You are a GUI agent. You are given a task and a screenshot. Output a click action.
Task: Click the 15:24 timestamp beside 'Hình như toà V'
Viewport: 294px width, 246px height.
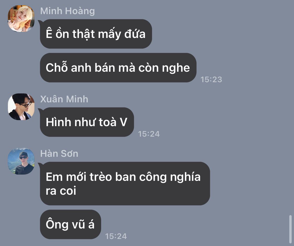(x=149, y=134)
